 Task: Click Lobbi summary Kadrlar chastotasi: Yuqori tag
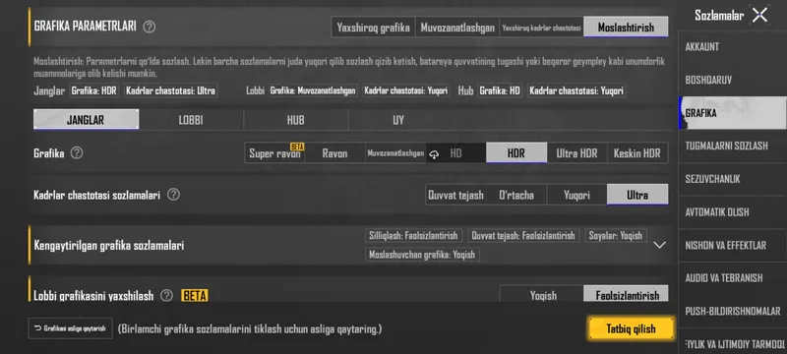pyautogui.click(x=406, y=90)
